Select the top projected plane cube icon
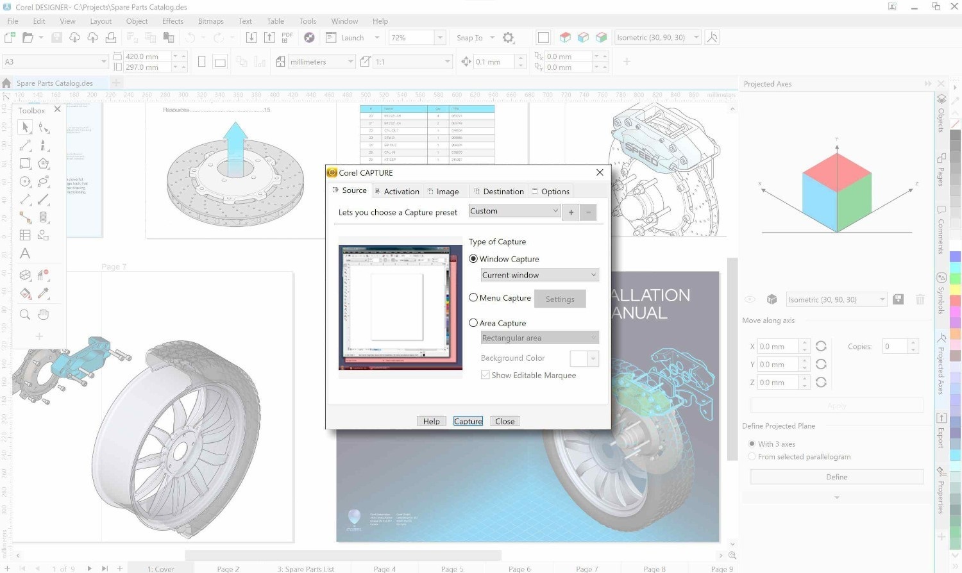962x573 pixels. (x=565, y=38)
